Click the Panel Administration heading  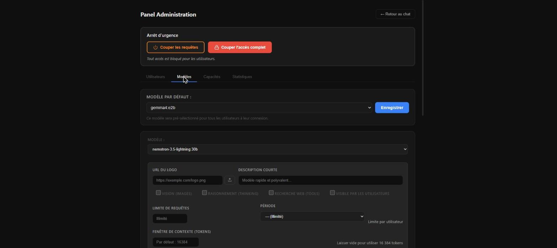[168, 15]
